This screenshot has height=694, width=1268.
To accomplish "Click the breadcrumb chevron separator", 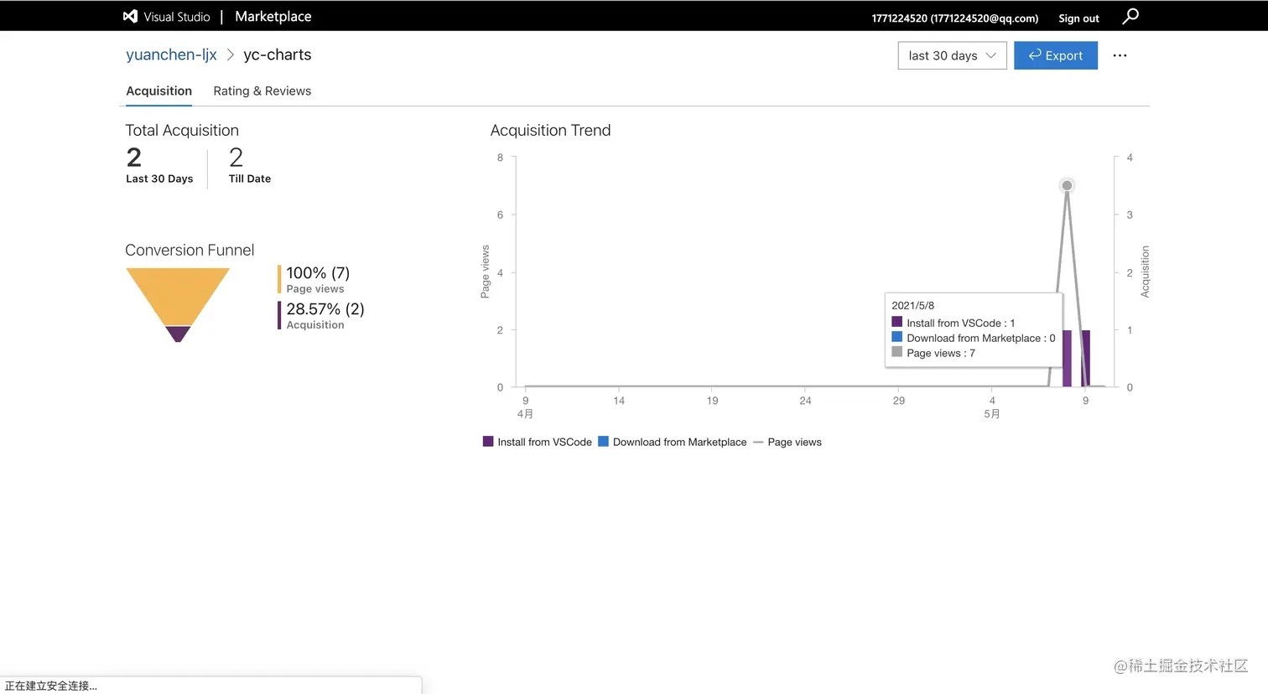I will [x=230, y=54].
